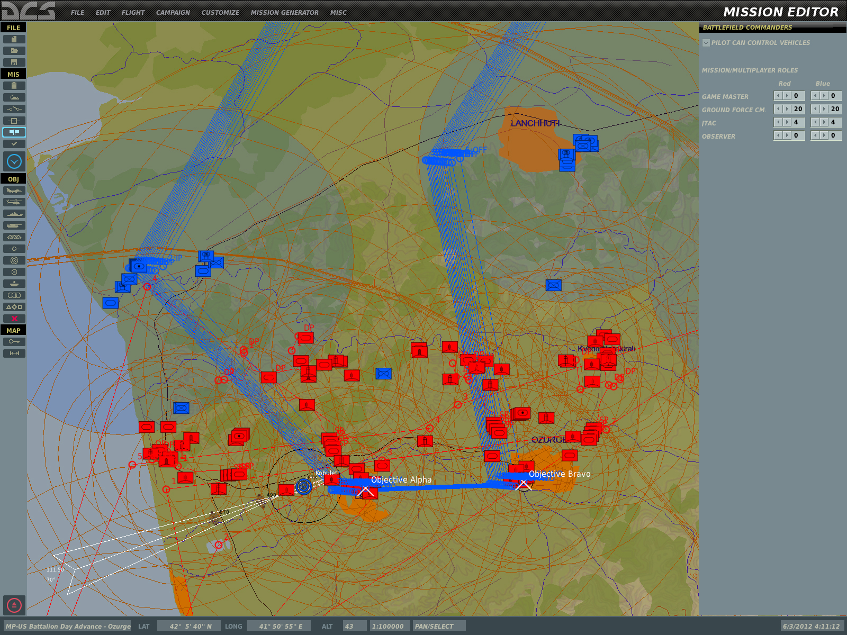The image size is (847, 635).
Task: Select the airplane group tool
Action: [14, 190]
